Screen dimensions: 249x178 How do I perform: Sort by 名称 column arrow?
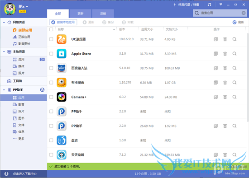tap(114, 29)
